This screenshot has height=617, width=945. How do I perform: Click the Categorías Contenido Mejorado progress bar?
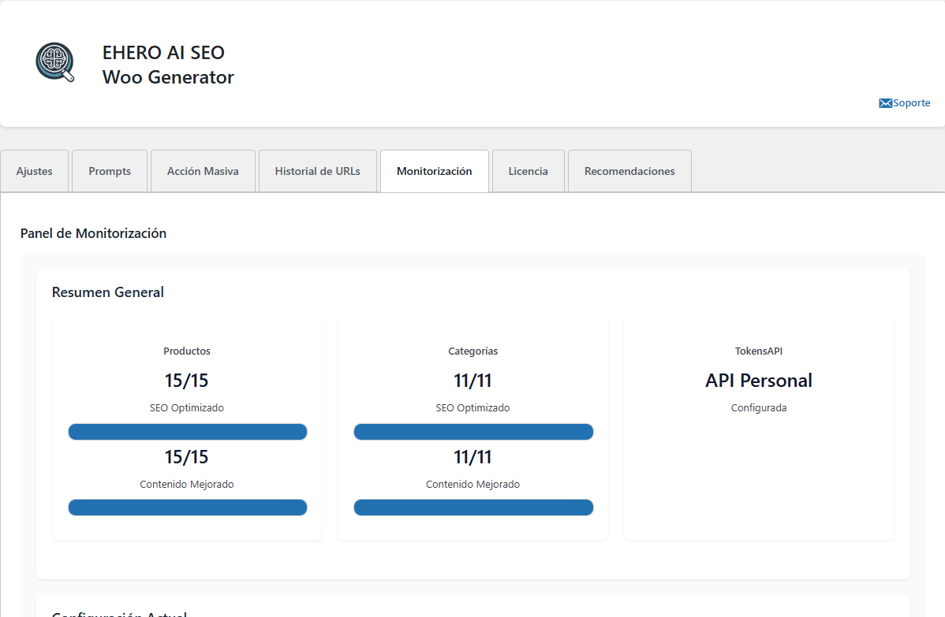pos(473,507)
